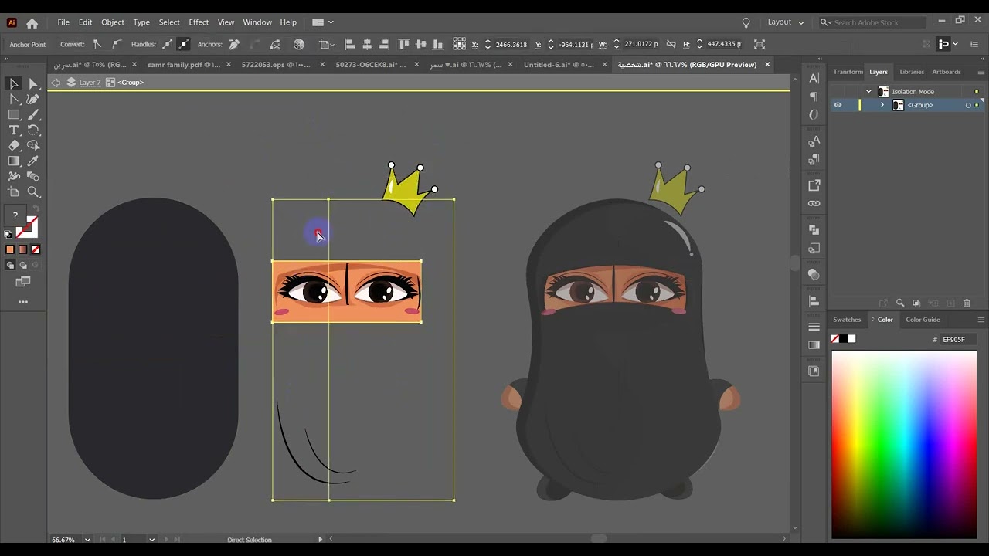This screenshot has width=989, height=556.
Task: Open the Links panel icon
Action: point(814,203)
